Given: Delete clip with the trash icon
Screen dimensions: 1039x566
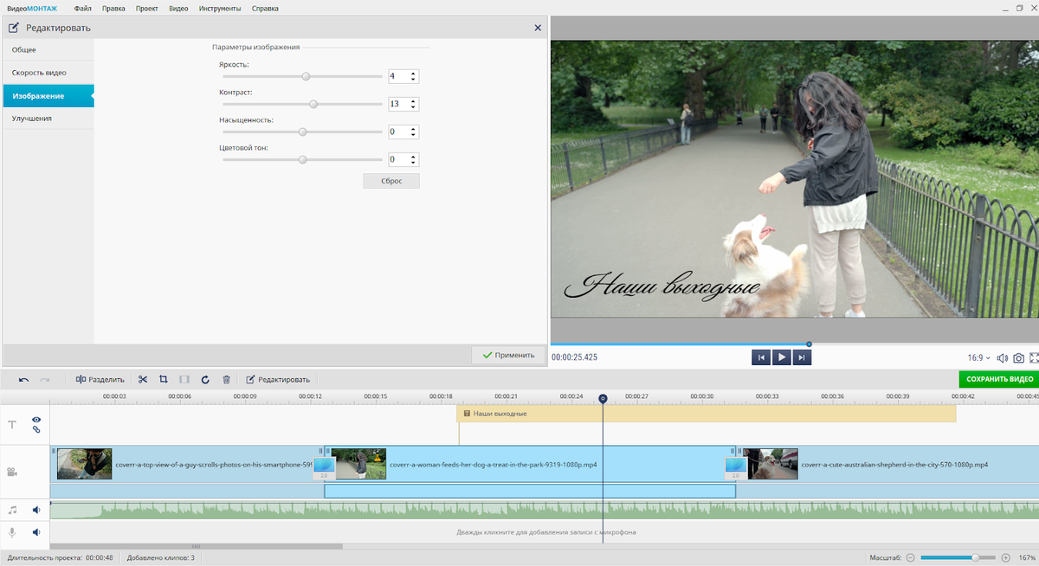Looking at the screenshot, I should (x=226, y=379).
